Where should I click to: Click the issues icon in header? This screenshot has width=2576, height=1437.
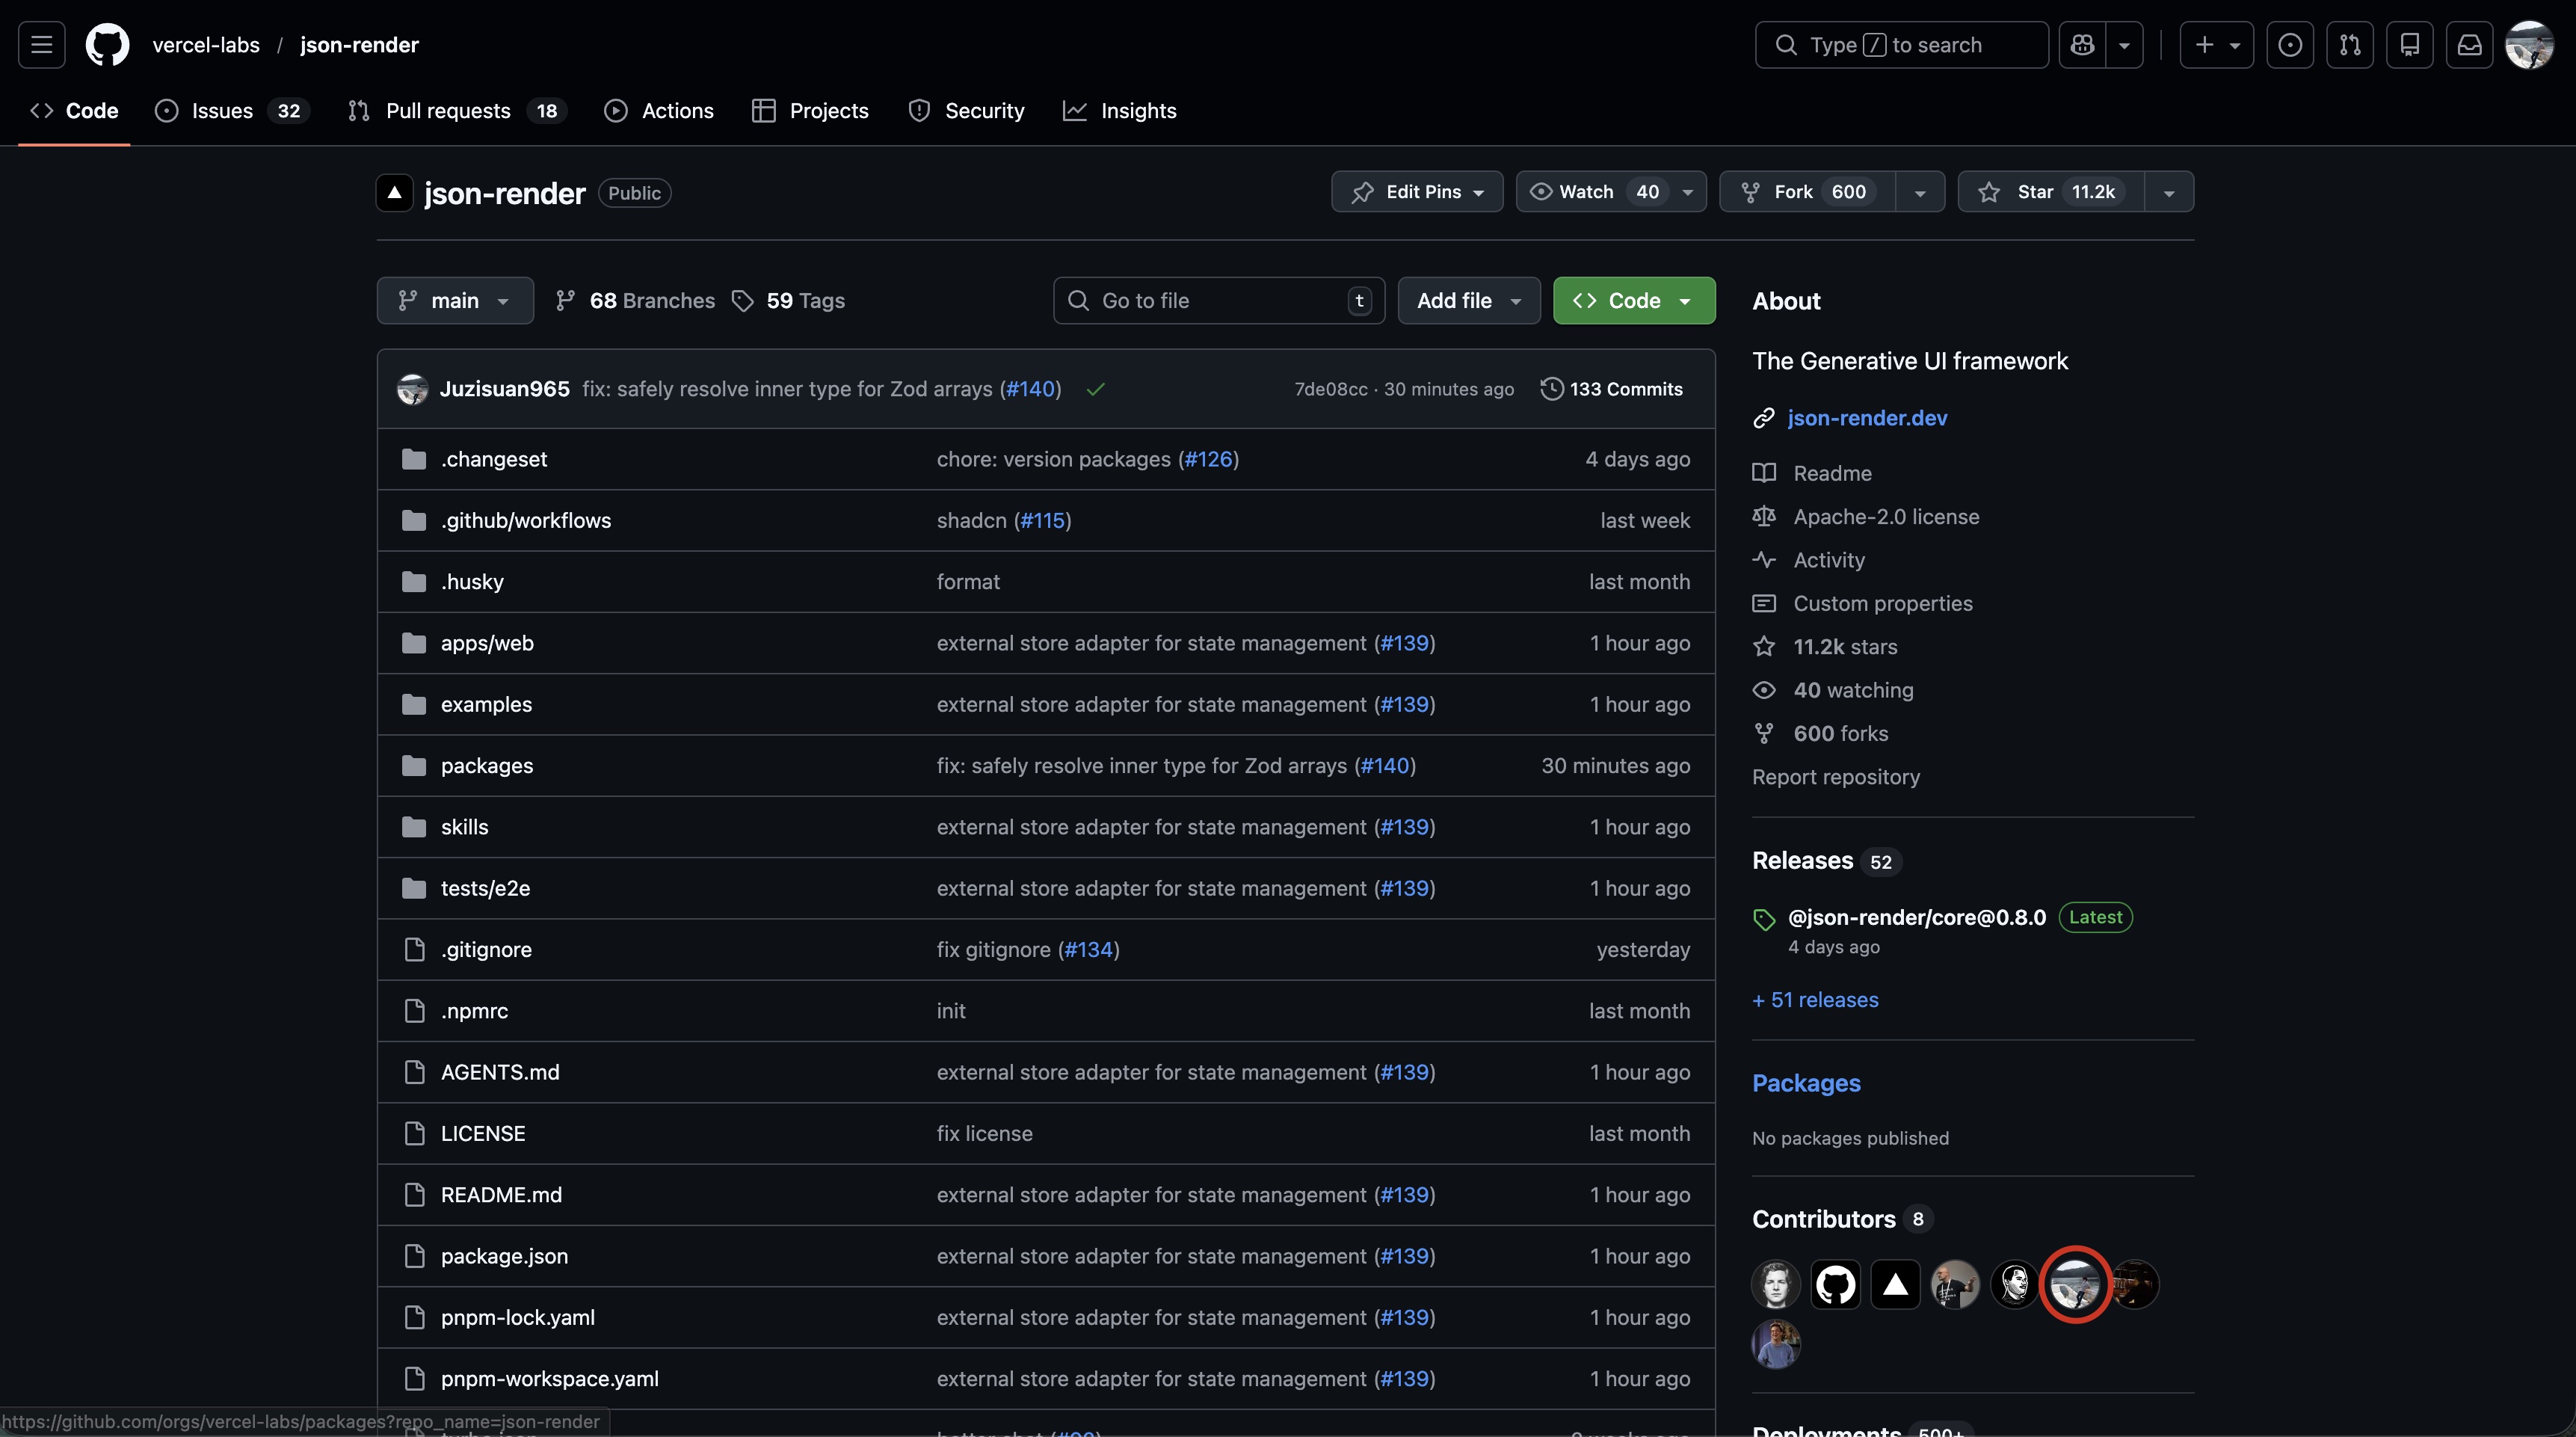click(2290, 45)
